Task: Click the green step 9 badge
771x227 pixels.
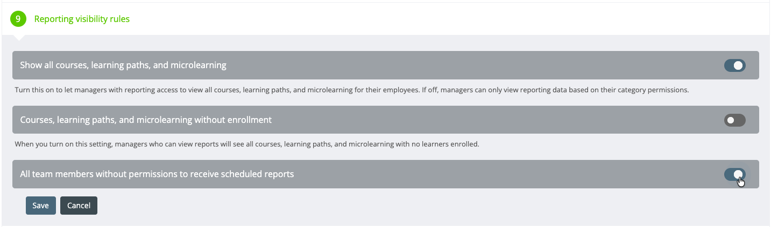Action: coord(18,19)
